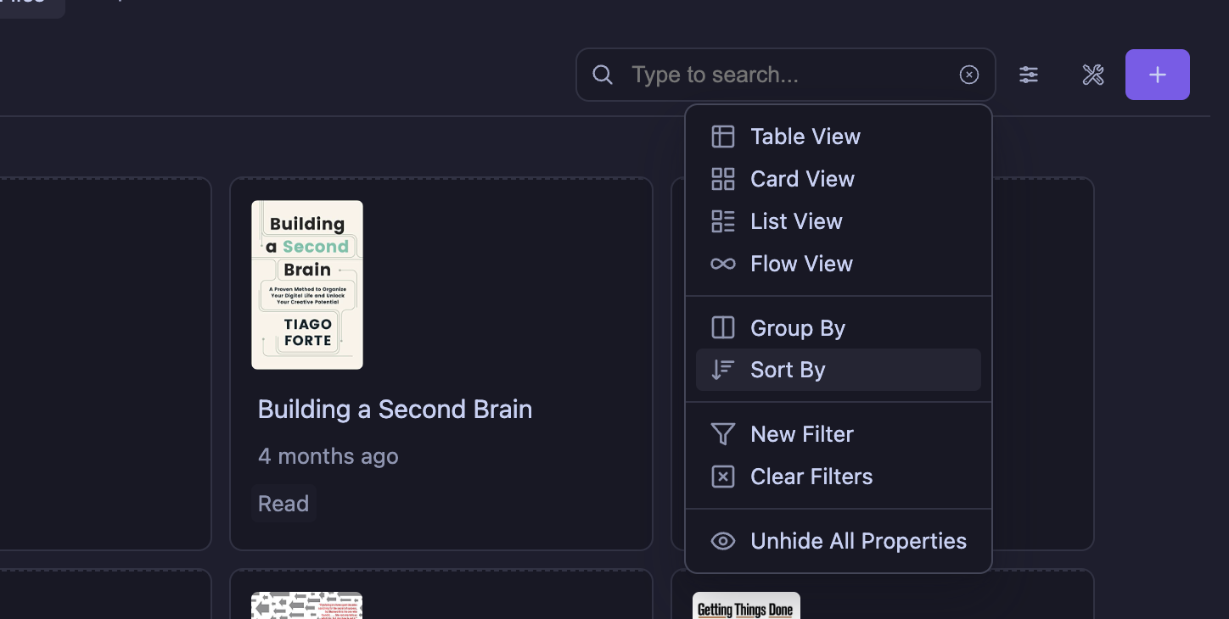The width and height of the screenshot is (1229, 619).
Task: Add a New Filter
Action: (802, 434)
